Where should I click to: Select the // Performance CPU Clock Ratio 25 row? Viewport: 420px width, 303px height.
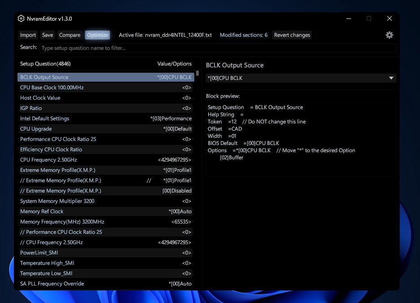(x=106, y=232)
